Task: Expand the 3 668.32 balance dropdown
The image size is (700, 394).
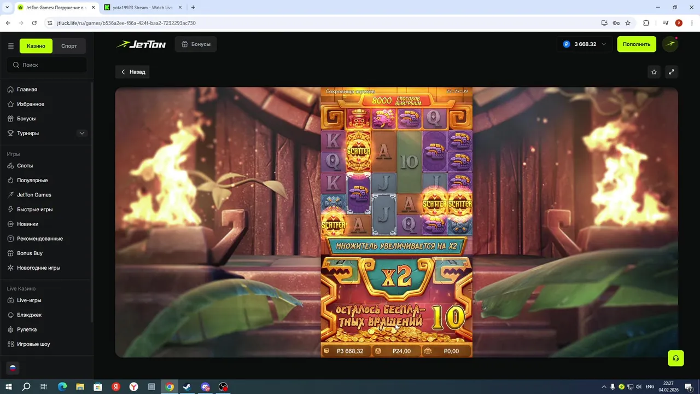Action: 585,44
